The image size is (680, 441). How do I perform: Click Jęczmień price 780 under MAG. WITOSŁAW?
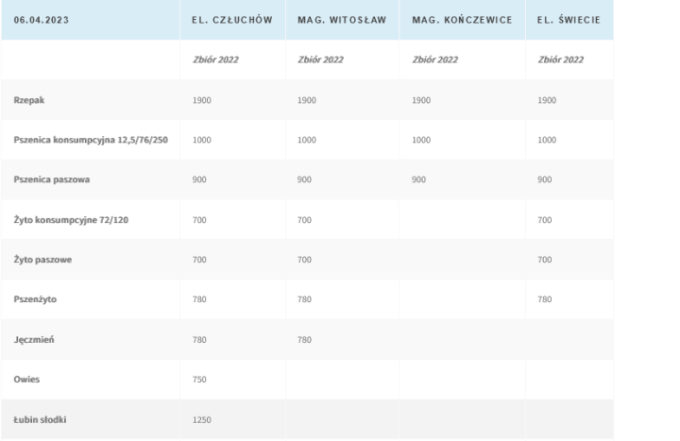304,338
